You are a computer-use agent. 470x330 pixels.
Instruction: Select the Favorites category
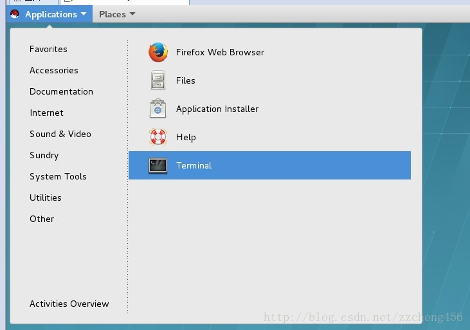pos(48,49)
